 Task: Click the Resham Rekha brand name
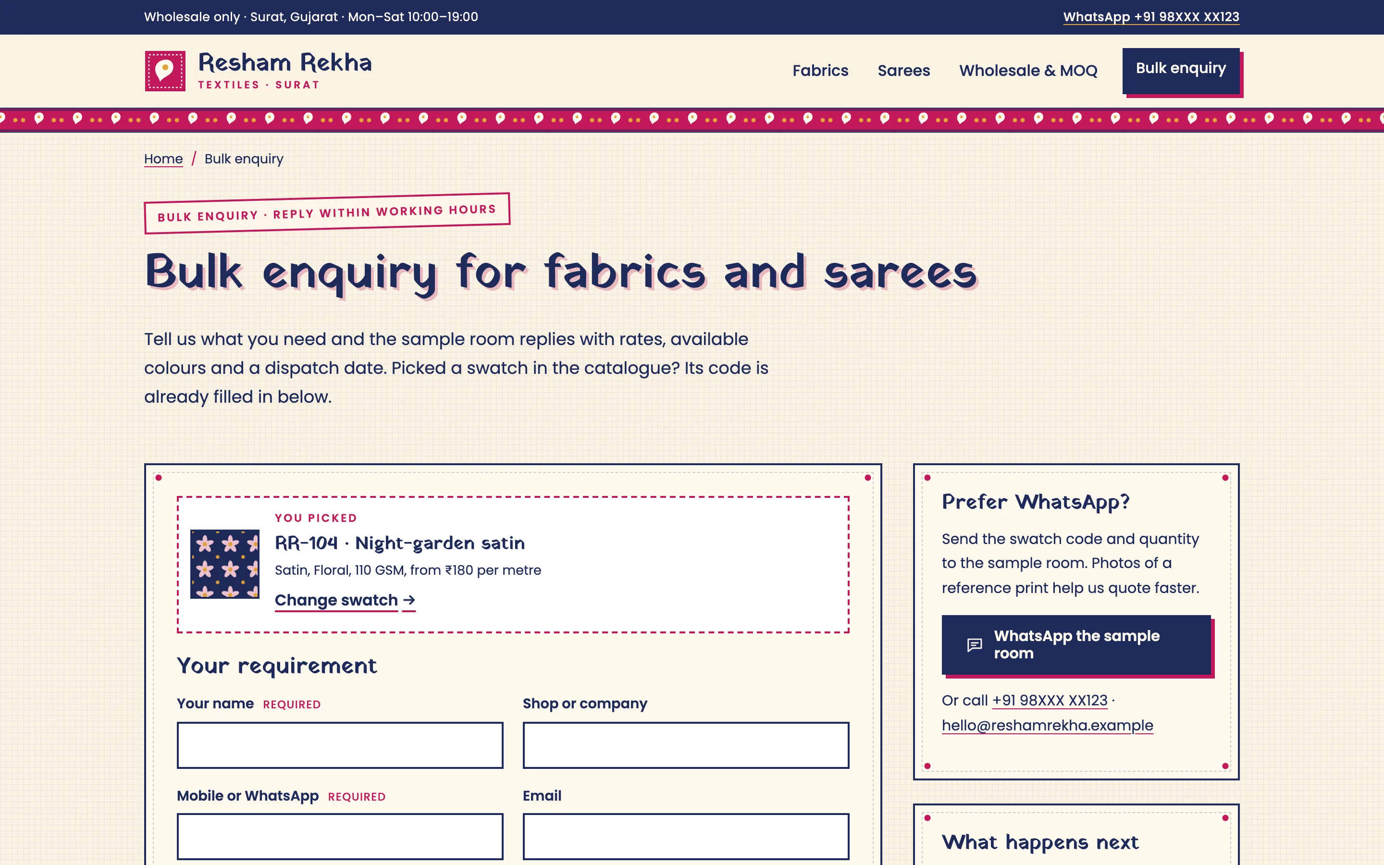pyautogui.click(x=285, y=62)
